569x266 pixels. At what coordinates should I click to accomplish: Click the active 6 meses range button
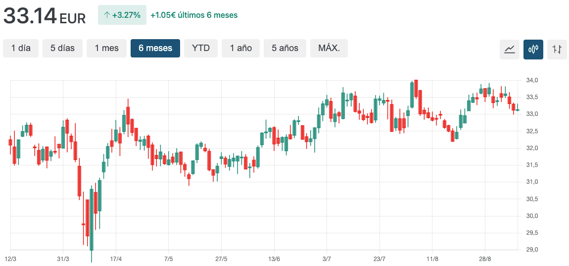pos(155,48)
